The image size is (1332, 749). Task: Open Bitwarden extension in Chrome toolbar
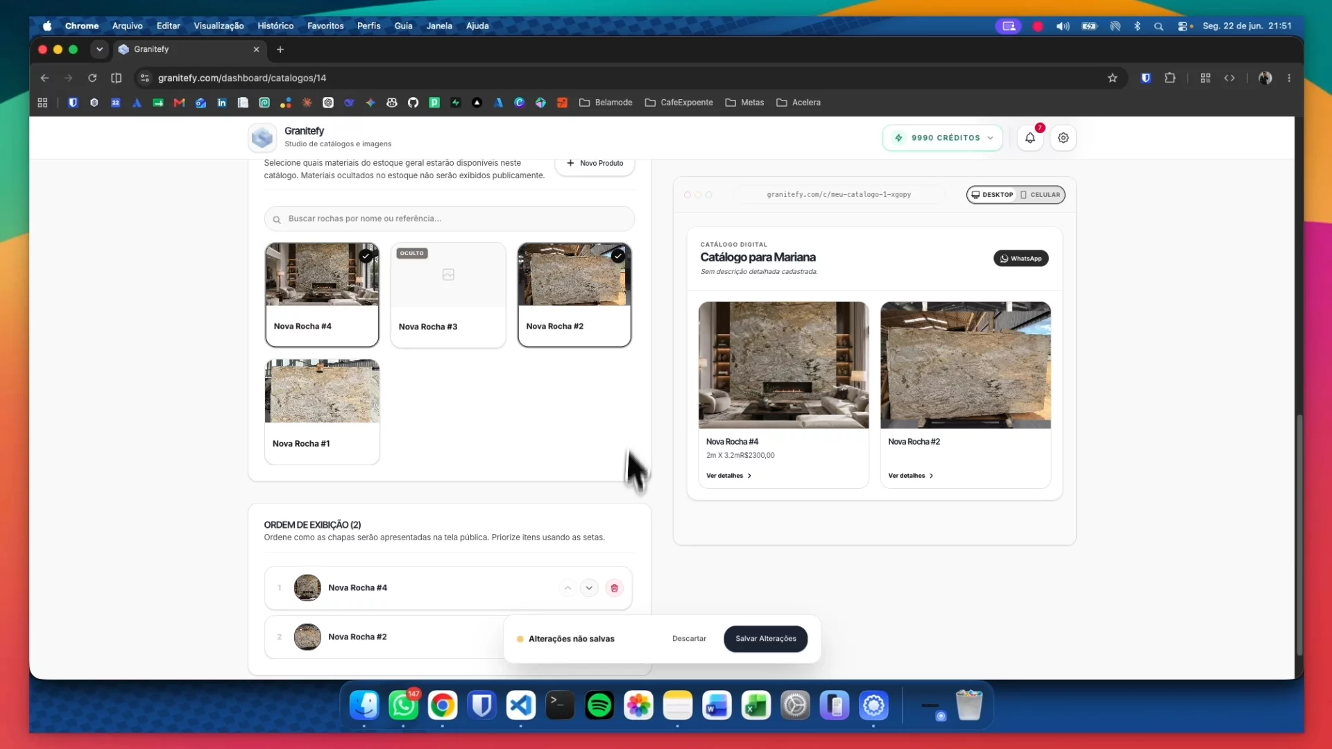pos(1146,78)
